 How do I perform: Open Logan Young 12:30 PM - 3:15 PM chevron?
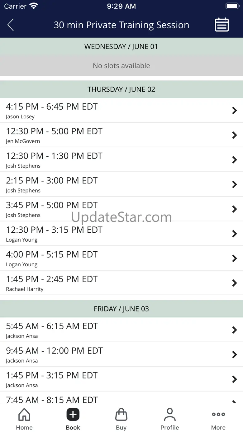pos(234,234)
